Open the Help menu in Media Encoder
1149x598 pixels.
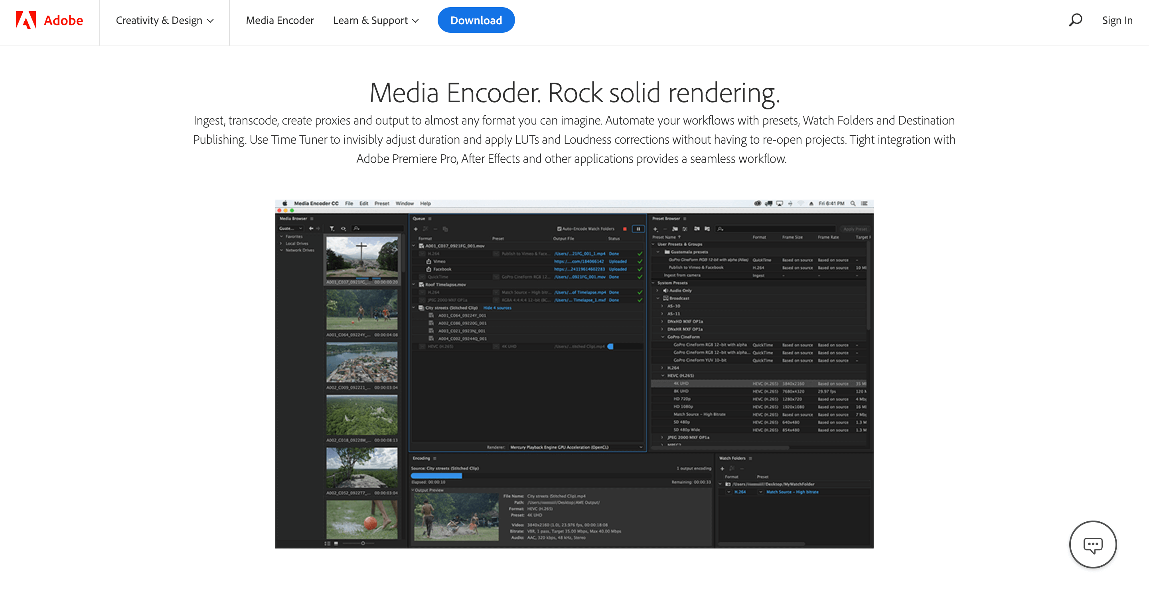(x=426, y=204)
